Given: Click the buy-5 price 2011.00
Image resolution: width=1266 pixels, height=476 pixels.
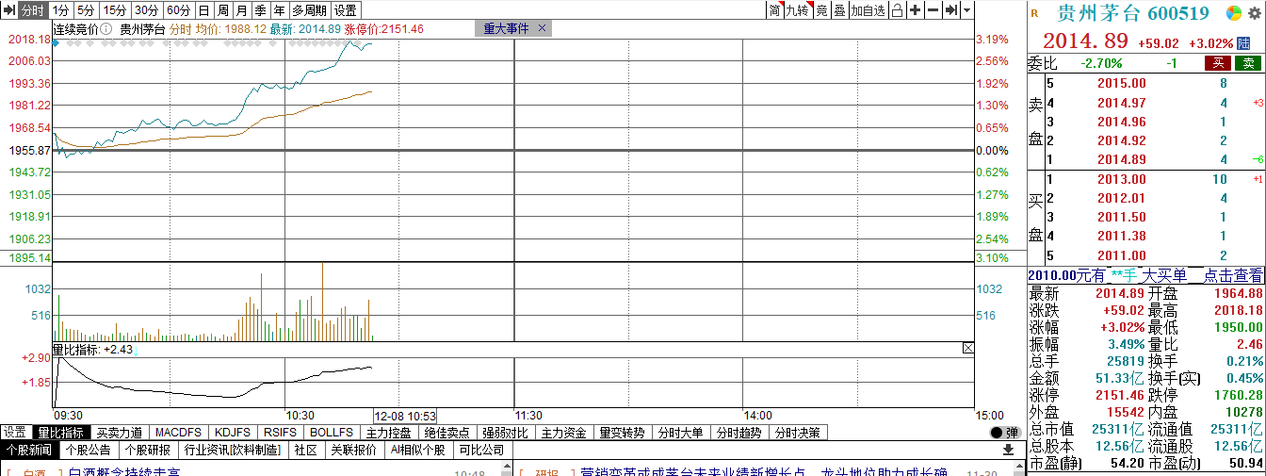Looking at the screenshot, I should [x=1122, y=255].
